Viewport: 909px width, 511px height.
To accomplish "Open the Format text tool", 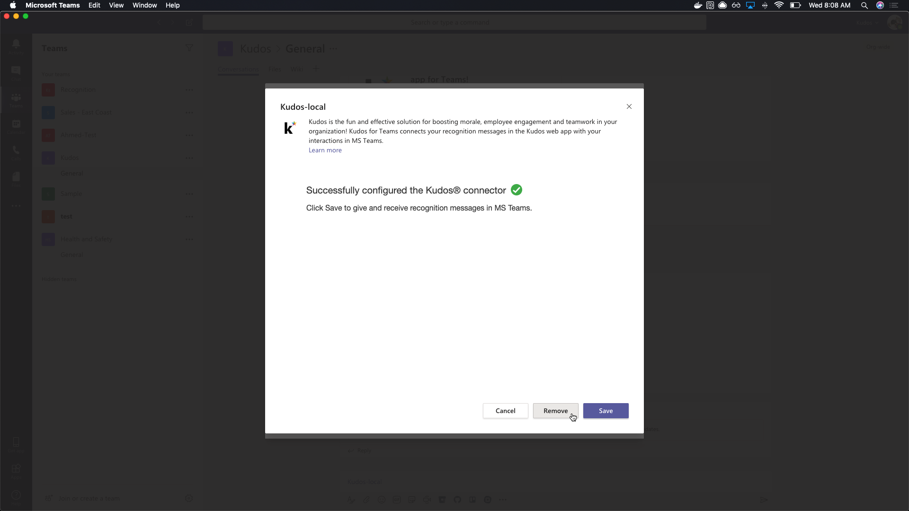I will [x=351, y=500].
